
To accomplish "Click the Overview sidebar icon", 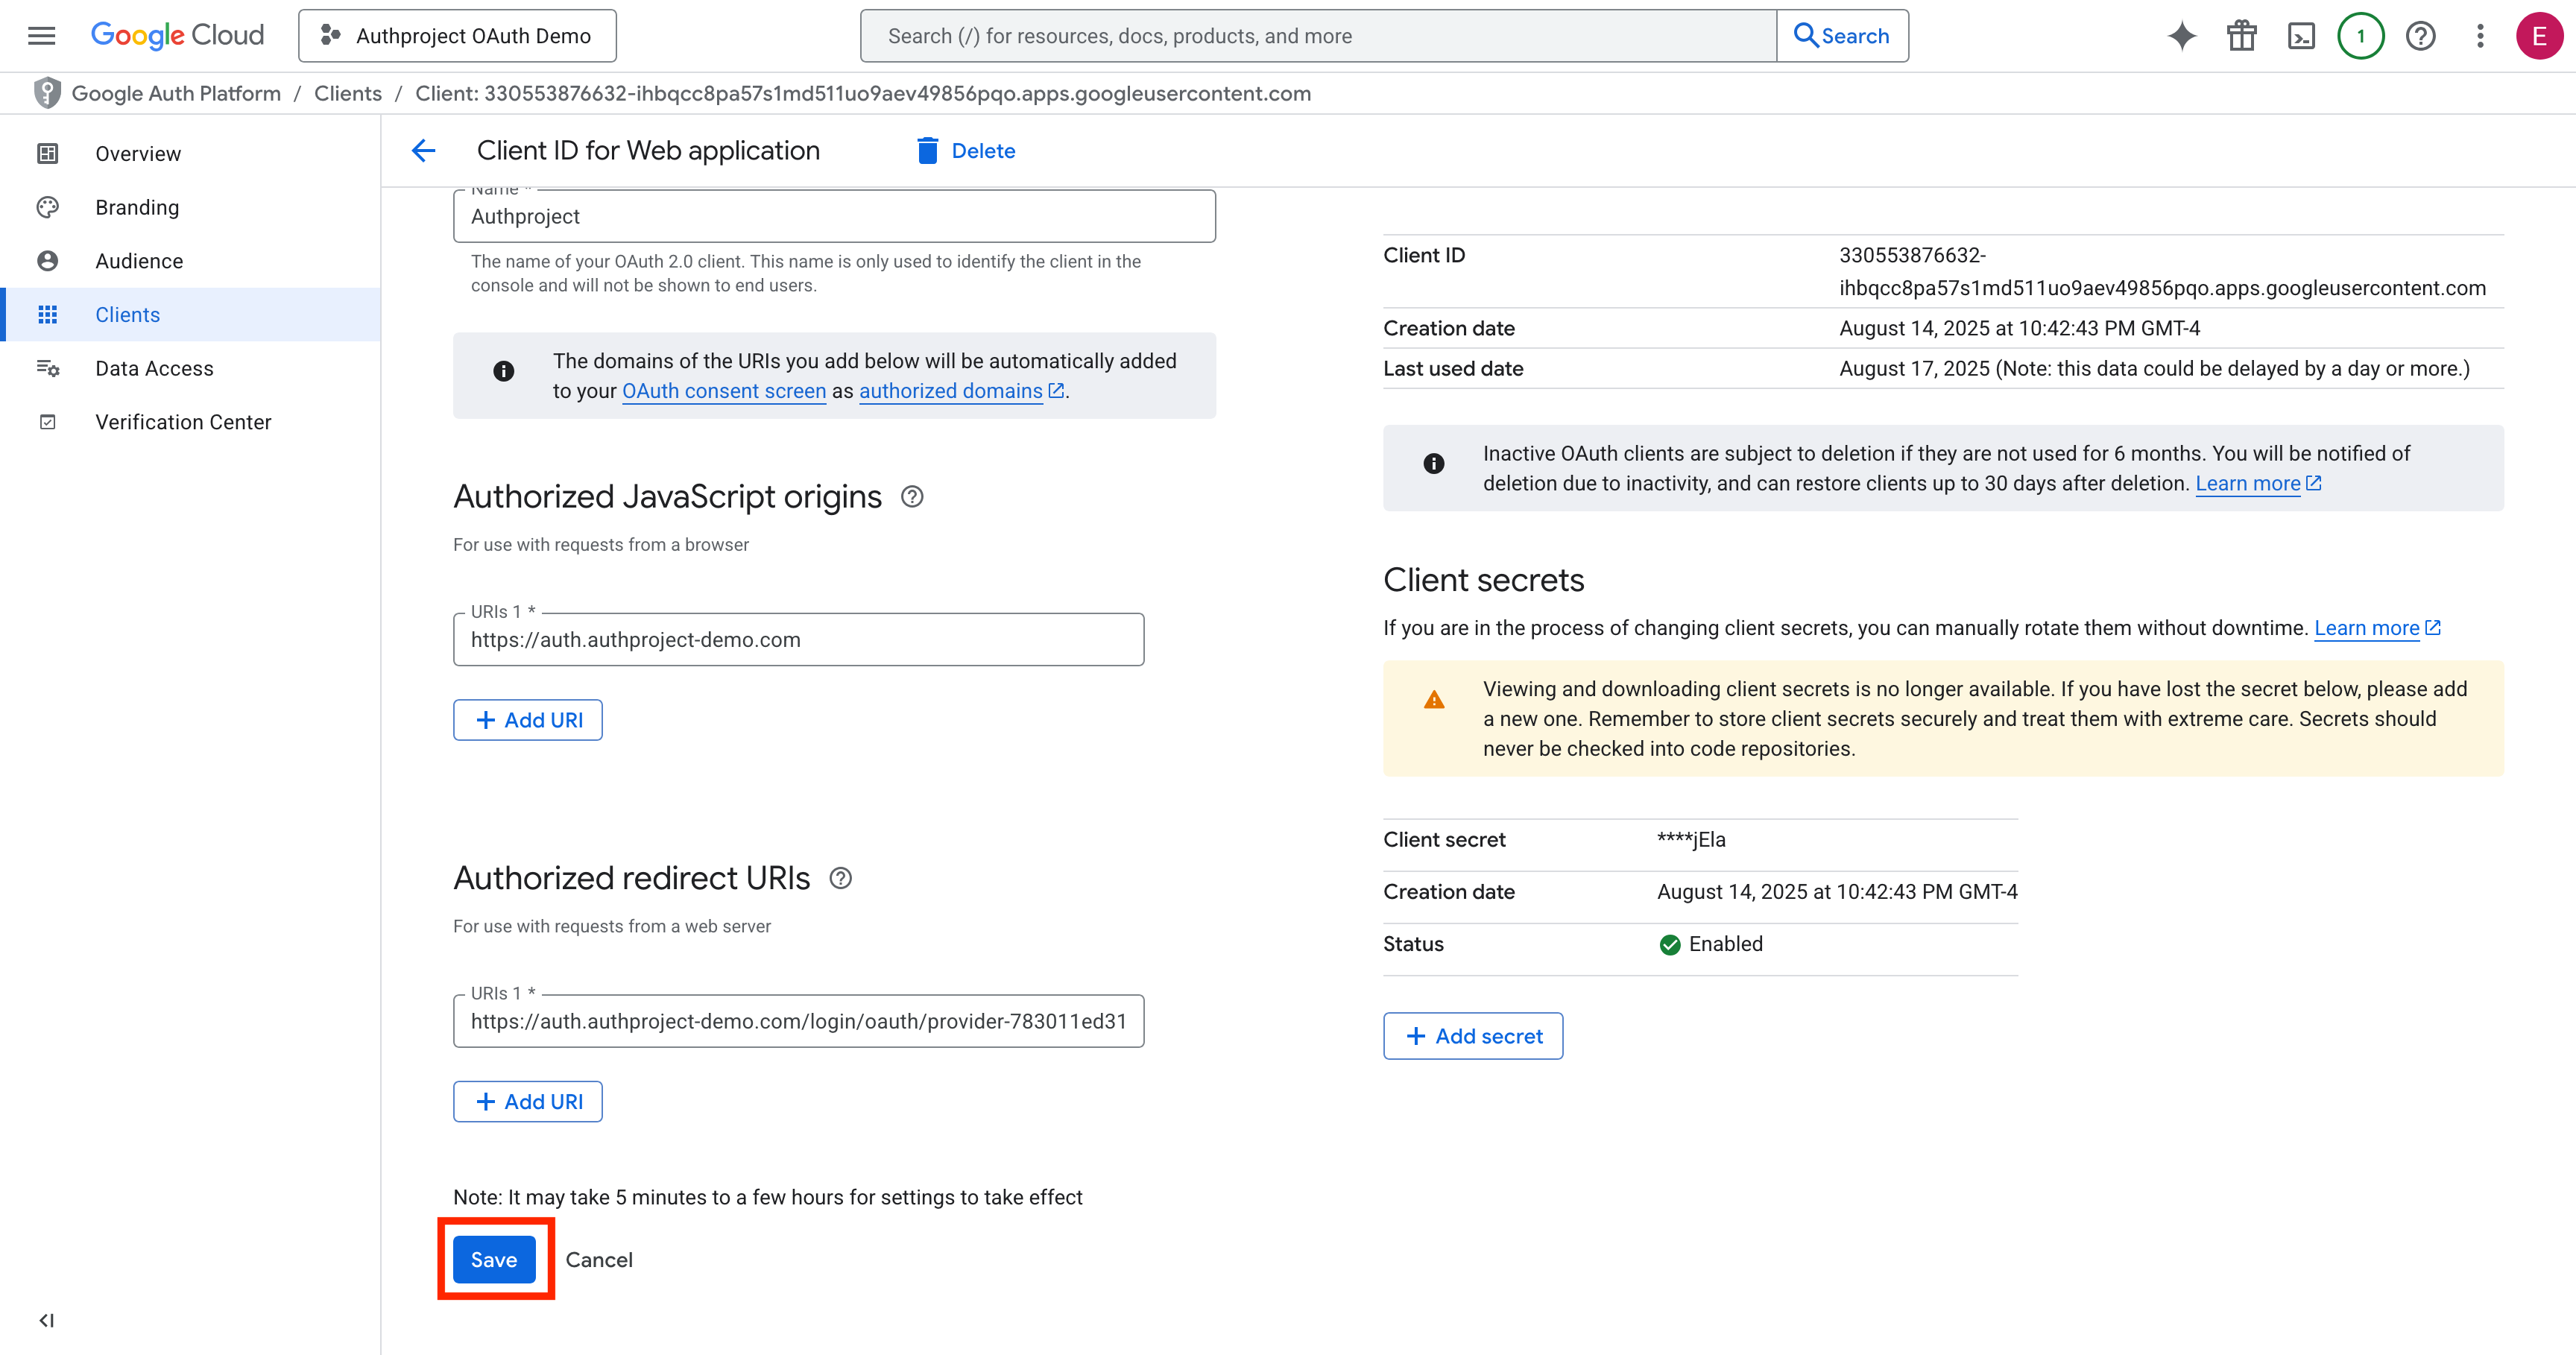I will tap(47, 154).
